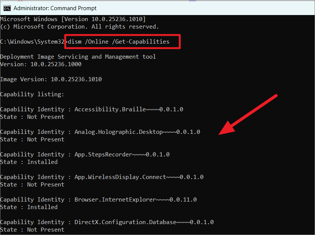Click the Microsoft Corporation copyright line
The width and height of the screenshot is (315, 235).
point(80,27)
